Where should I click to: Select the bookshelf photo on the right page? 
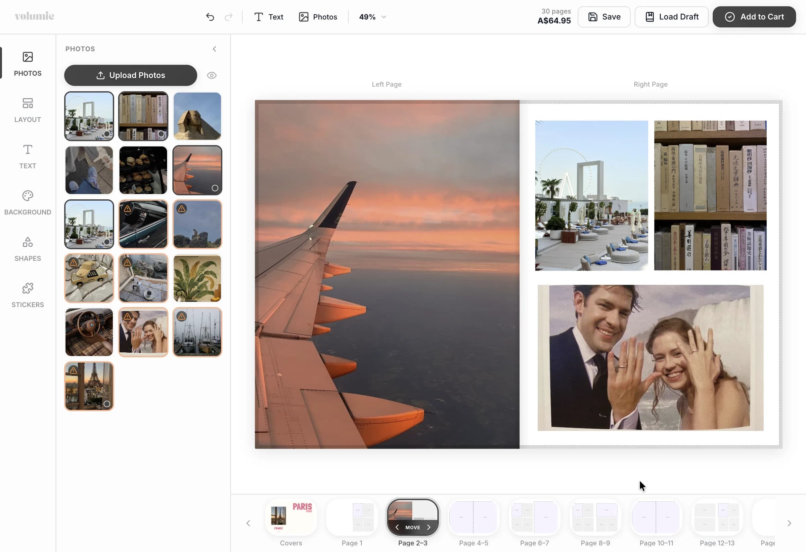point(710,195)
